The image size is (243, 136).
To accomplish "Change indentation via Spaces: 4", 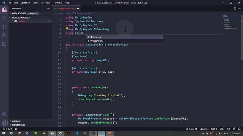I will point(204,129).
